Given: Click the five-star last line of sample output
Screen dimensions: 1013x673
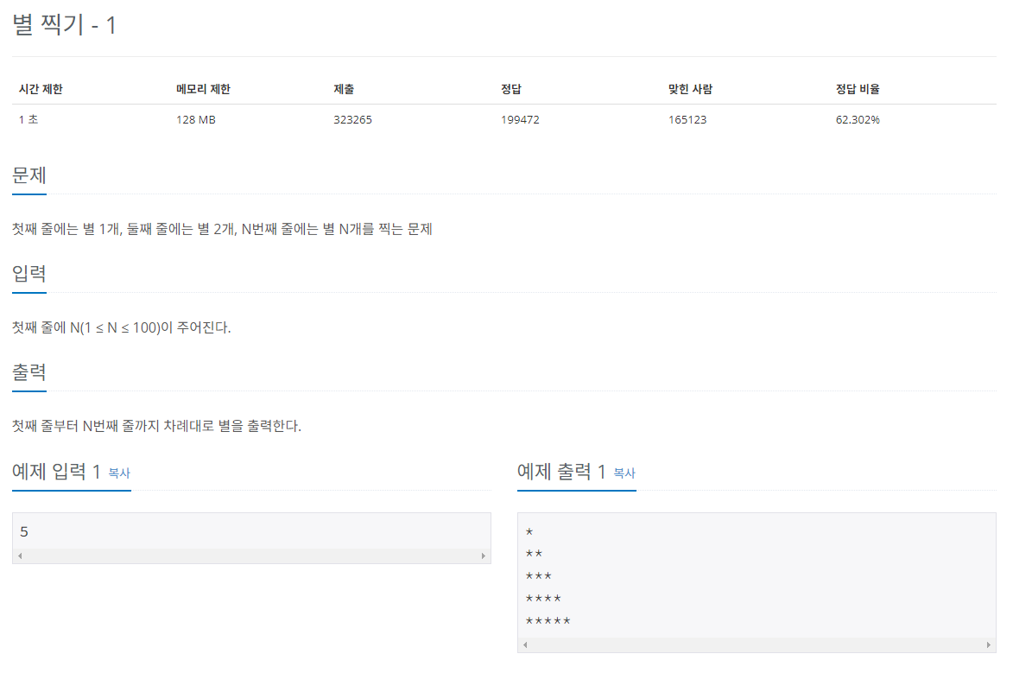Looking at the screenshot, I should [548, 621].
